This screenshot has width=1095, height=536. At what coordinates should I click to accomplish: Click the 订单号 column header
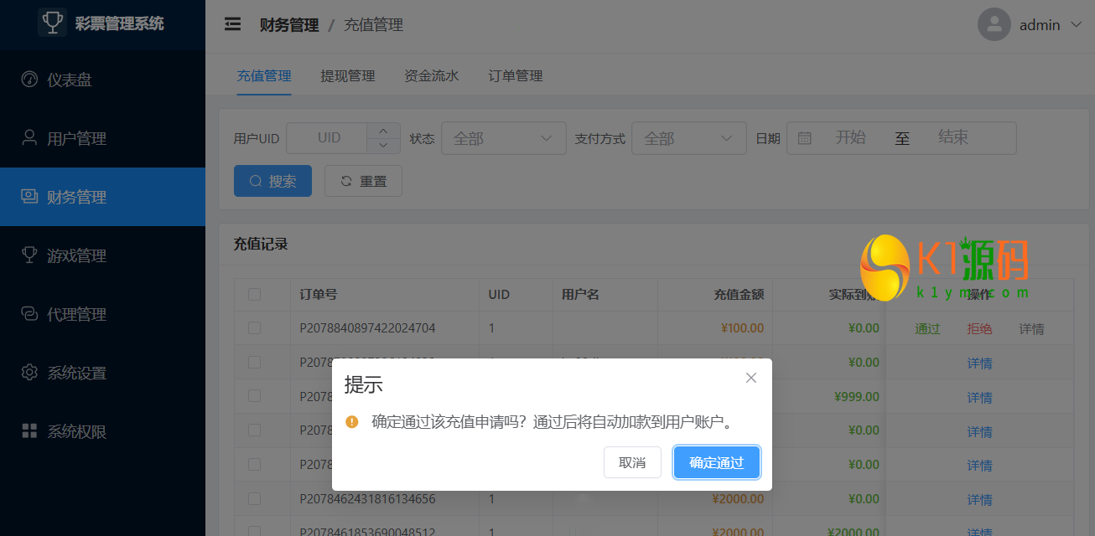click(x=319, y=295)
